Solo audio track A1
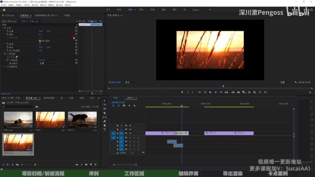The height and width of the screenshot is (177, 315). pyautogui.click(x=135, y=138)
